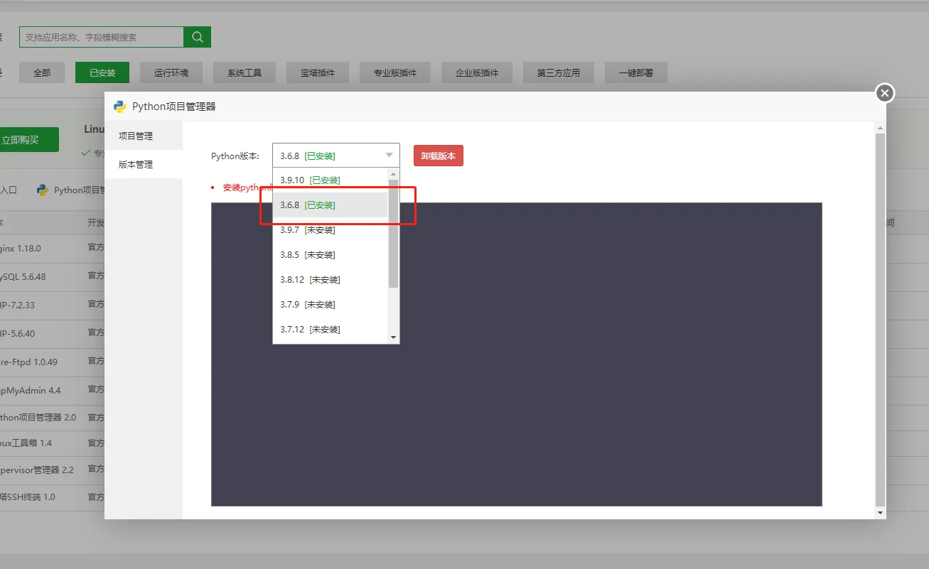Click the 宝塔SSH终端 1.0 row text
The width and height of the screenshot is (929, 569).
click(x=28, y=497)
